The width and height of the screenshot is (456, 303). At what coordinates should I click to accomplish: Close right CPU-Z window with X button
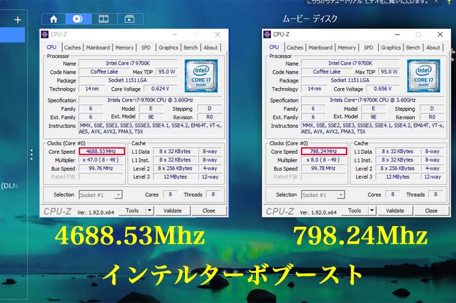click(x=440, y=35)
